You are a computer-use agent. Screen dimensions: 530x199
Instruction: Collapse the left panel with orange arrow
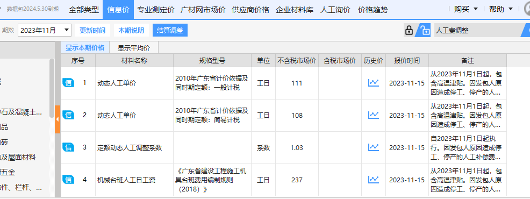58,119
